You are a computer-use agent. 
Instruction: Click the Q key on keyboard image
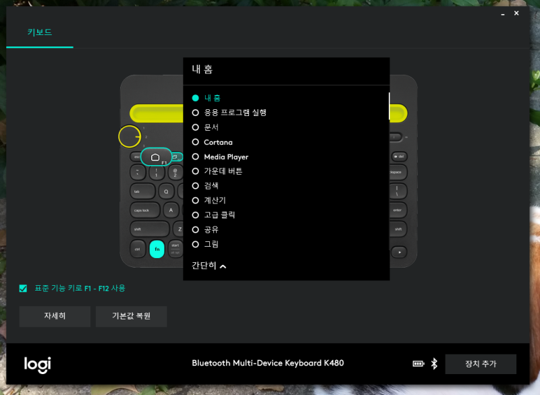click(x=166, y=191)
